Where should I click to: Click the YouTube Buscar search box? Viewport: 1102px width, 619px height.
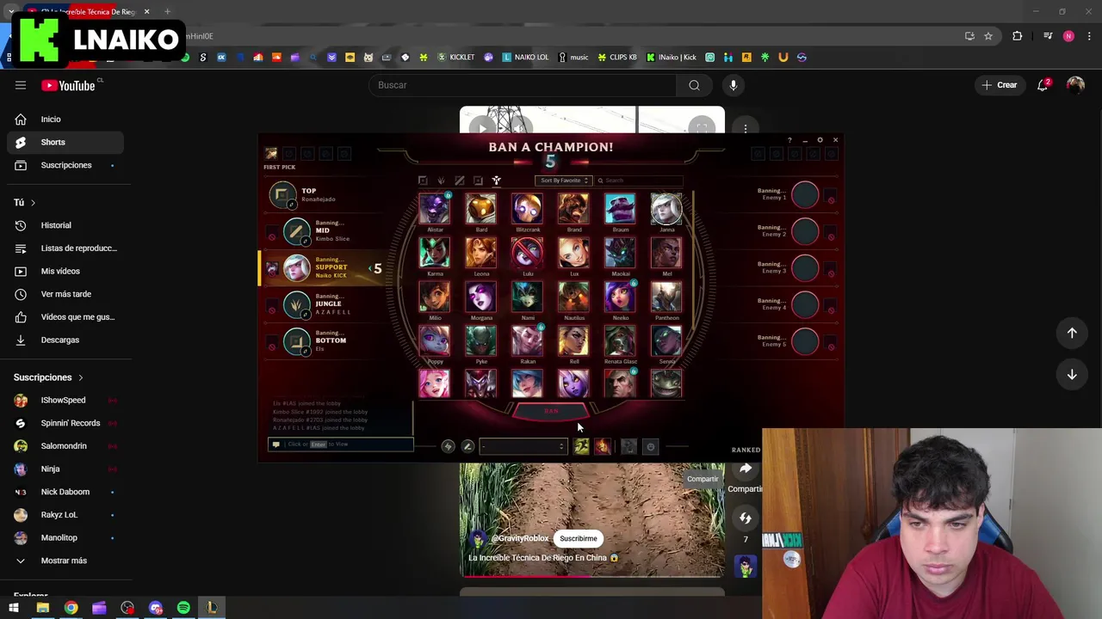[x=523, y=85]
